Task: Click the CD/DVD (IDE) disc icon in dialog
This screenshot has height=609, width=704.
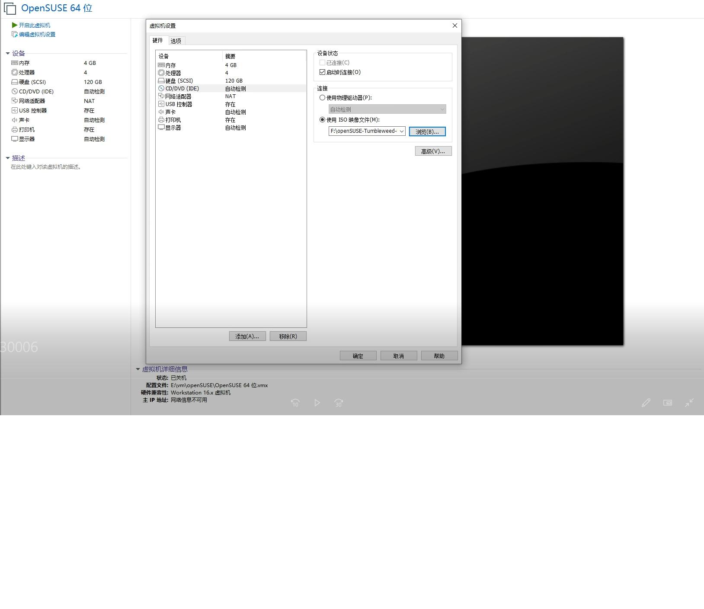Action: click(x=161, y=88)
